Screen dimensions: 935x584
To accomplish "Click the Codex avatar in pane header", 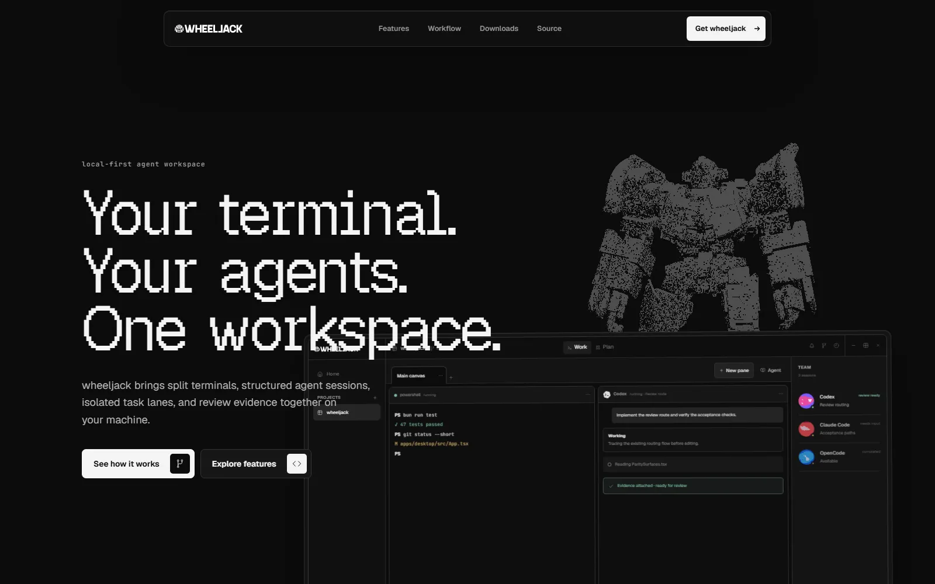I will (x=607, y=395).
